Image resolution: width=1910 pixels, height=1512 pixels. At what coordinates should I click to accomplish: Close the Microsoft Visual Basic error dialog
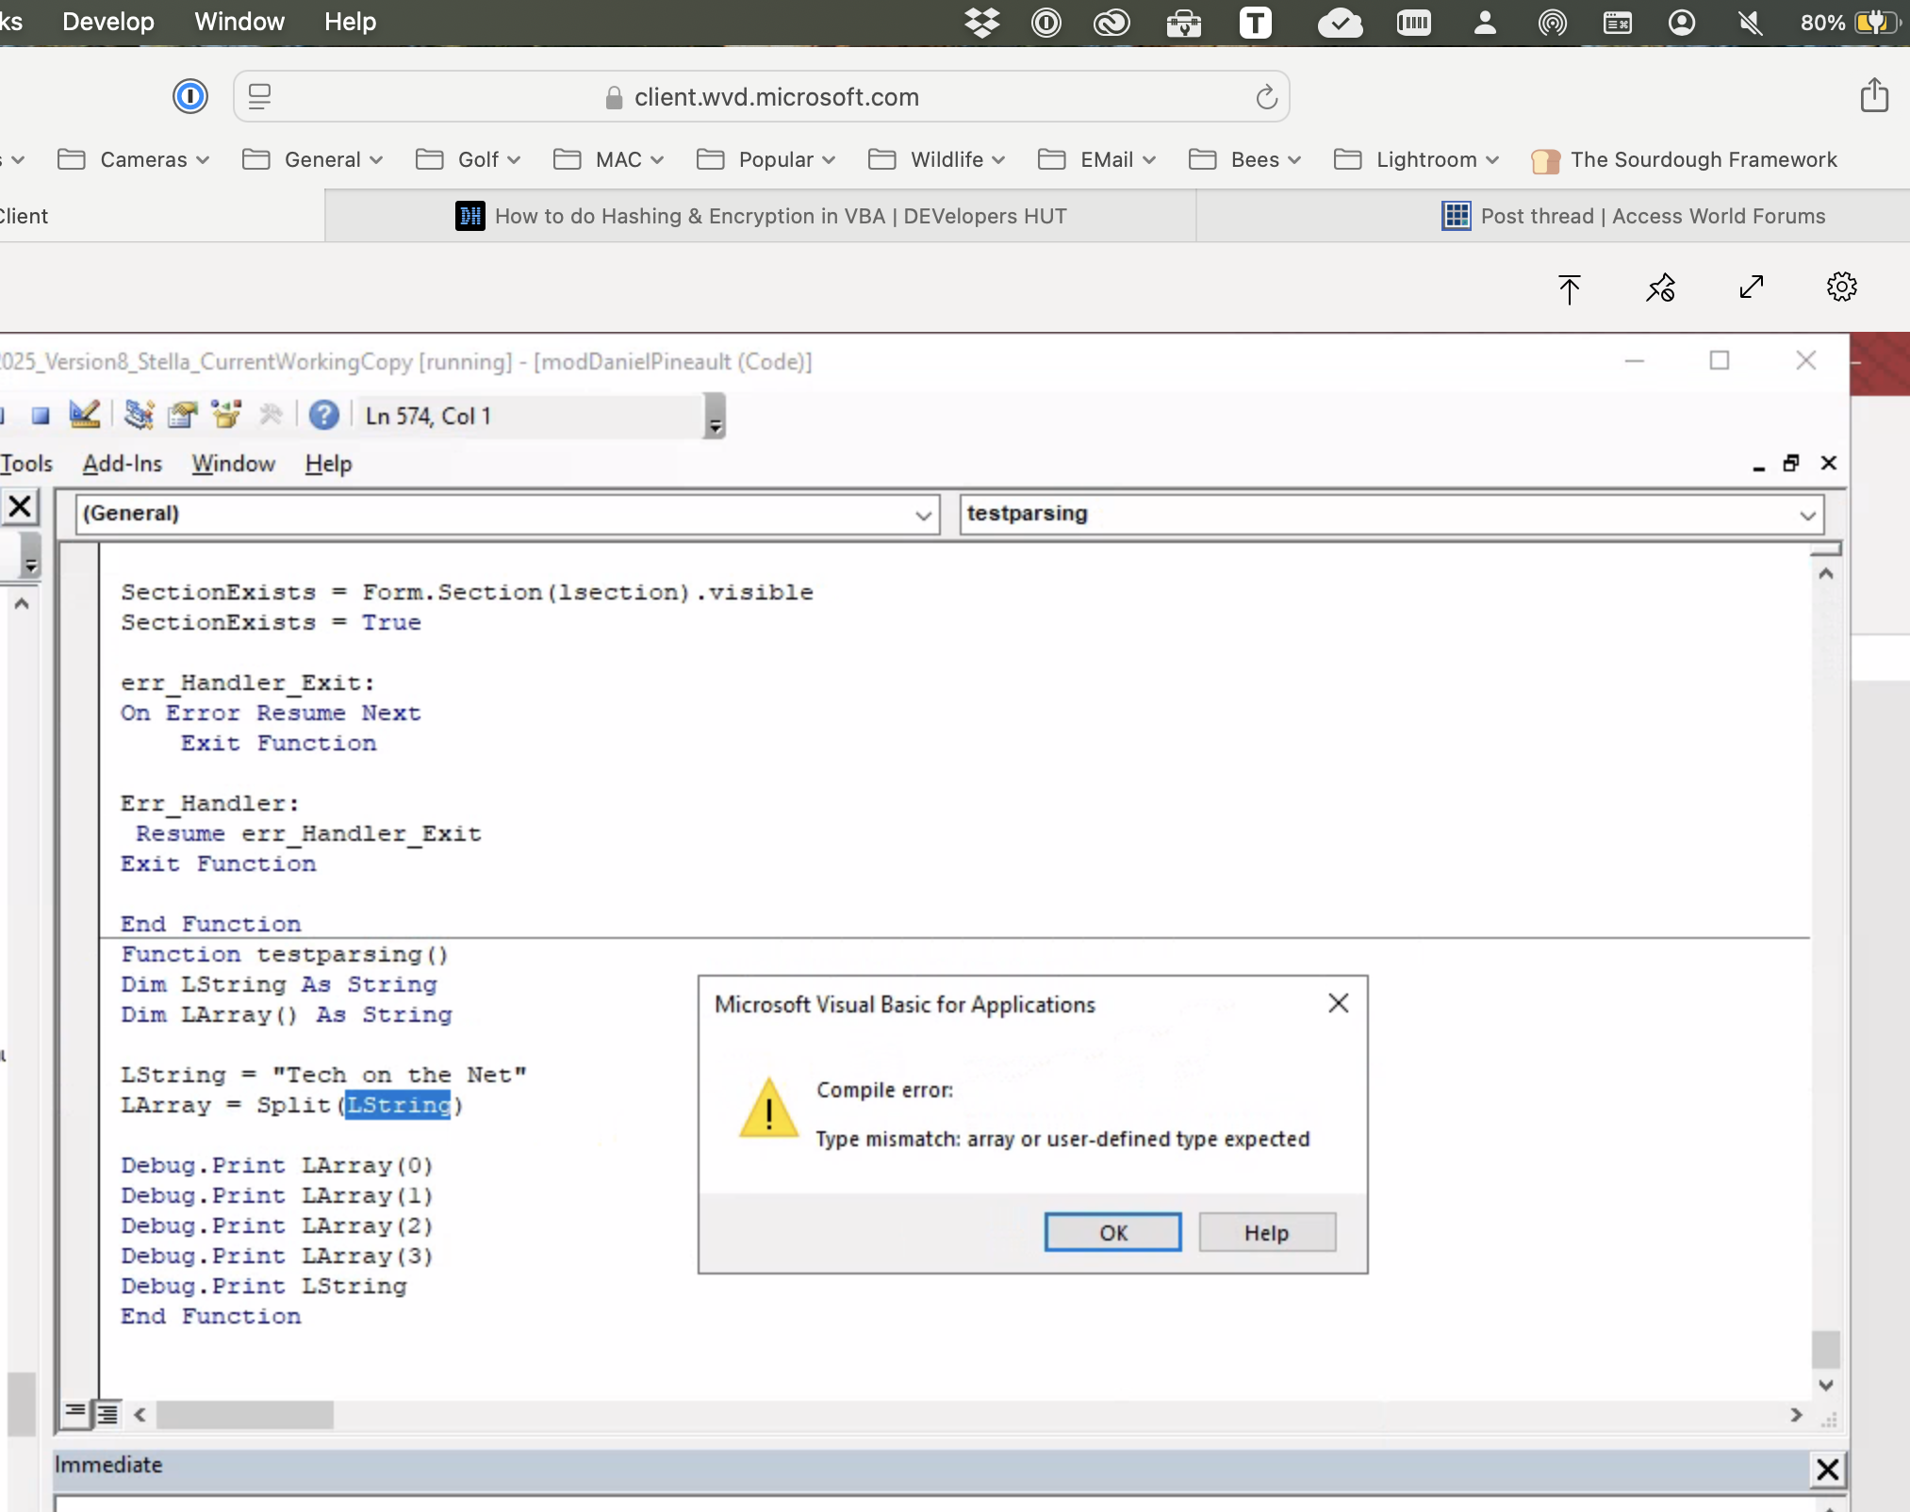(1338, 1004)
